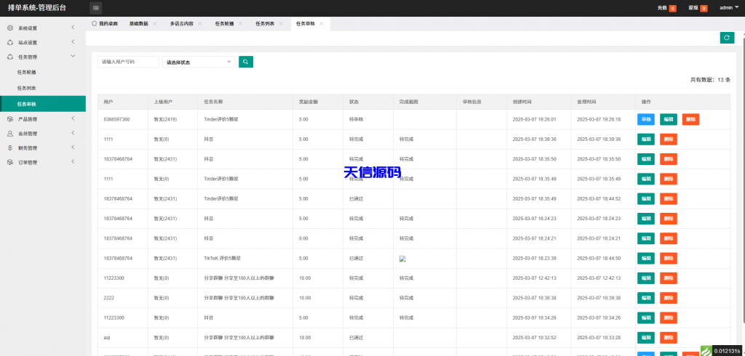Close the 基础数据 tab

[x=155, y=23]
